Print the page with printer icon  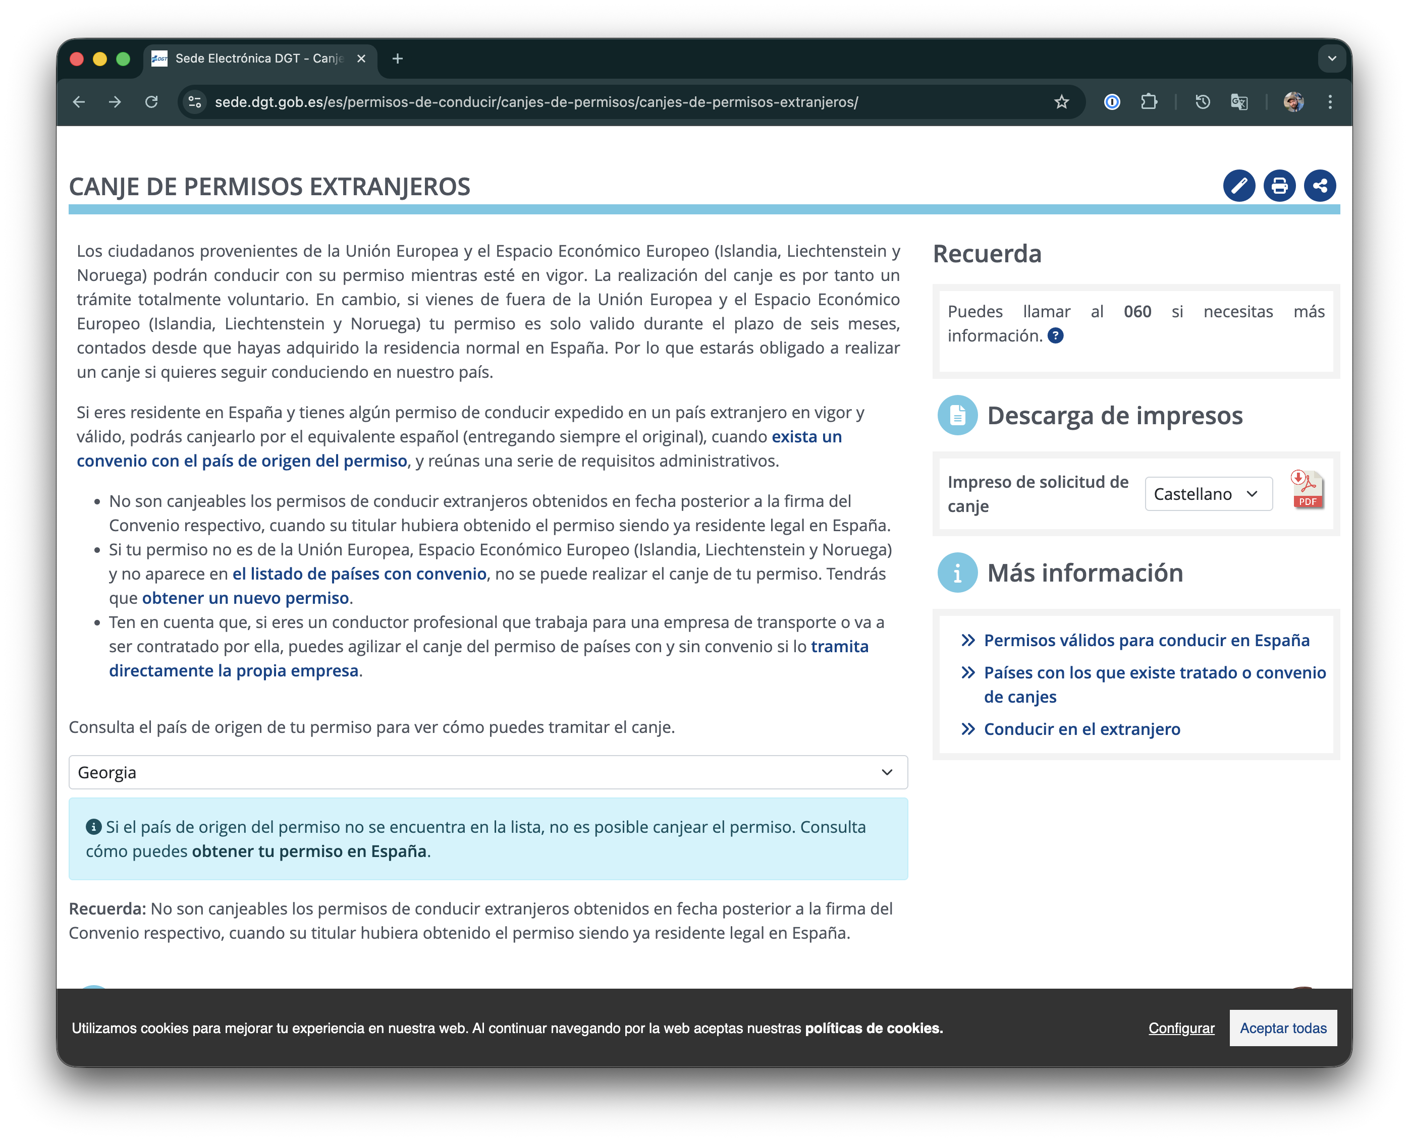coord(1279,186)
